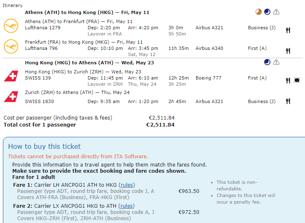Click the meal icon for SWISS 139

(288, 80)
